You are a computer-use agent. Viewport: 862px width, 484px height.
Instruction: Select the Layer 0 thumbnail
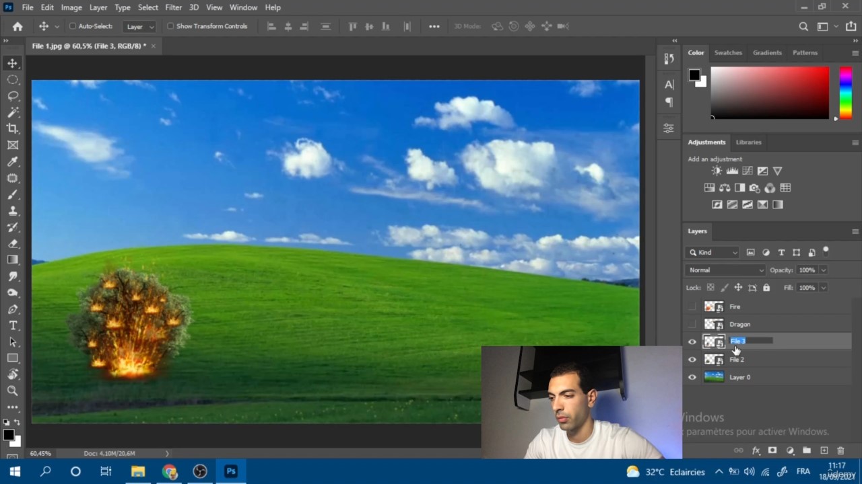[714, 377]
